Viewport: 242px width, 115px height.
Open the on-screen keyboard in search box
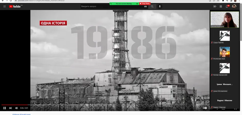point(145,6)
